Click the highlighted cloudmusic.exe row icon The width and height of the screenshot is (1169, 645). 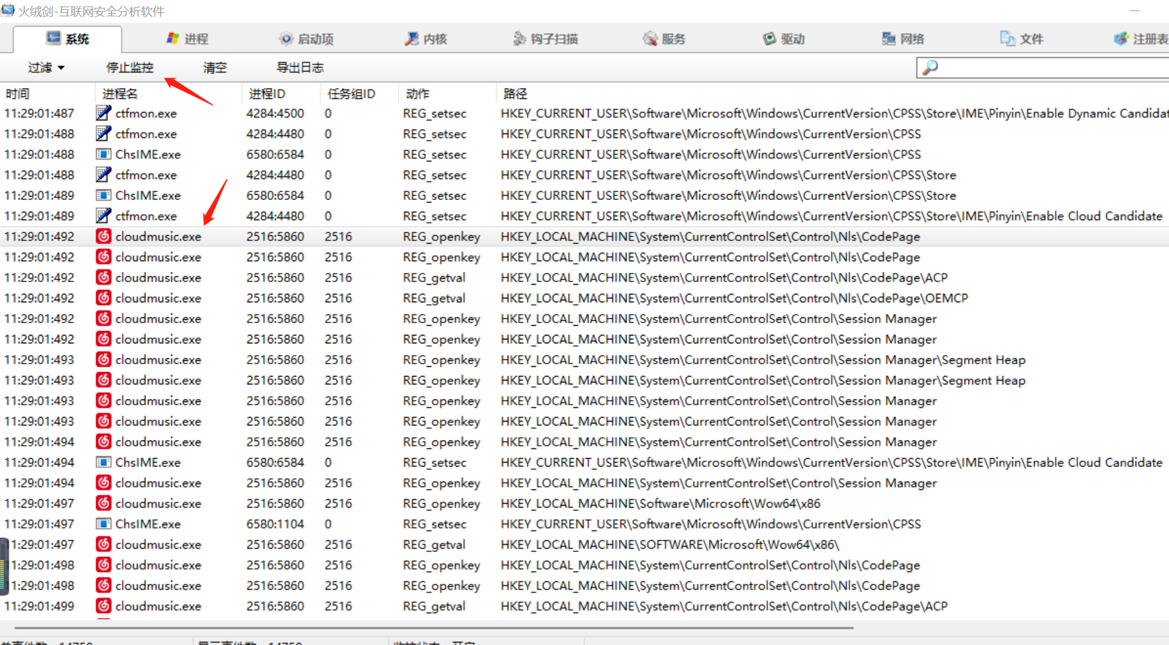click(103, 236)
